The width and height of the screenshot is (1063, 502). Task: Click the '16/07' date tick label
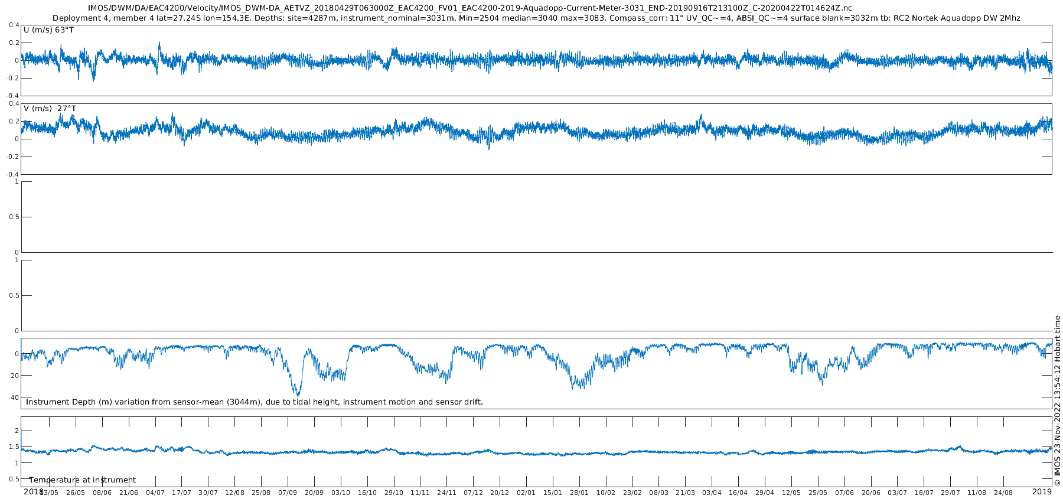[924, 493]
